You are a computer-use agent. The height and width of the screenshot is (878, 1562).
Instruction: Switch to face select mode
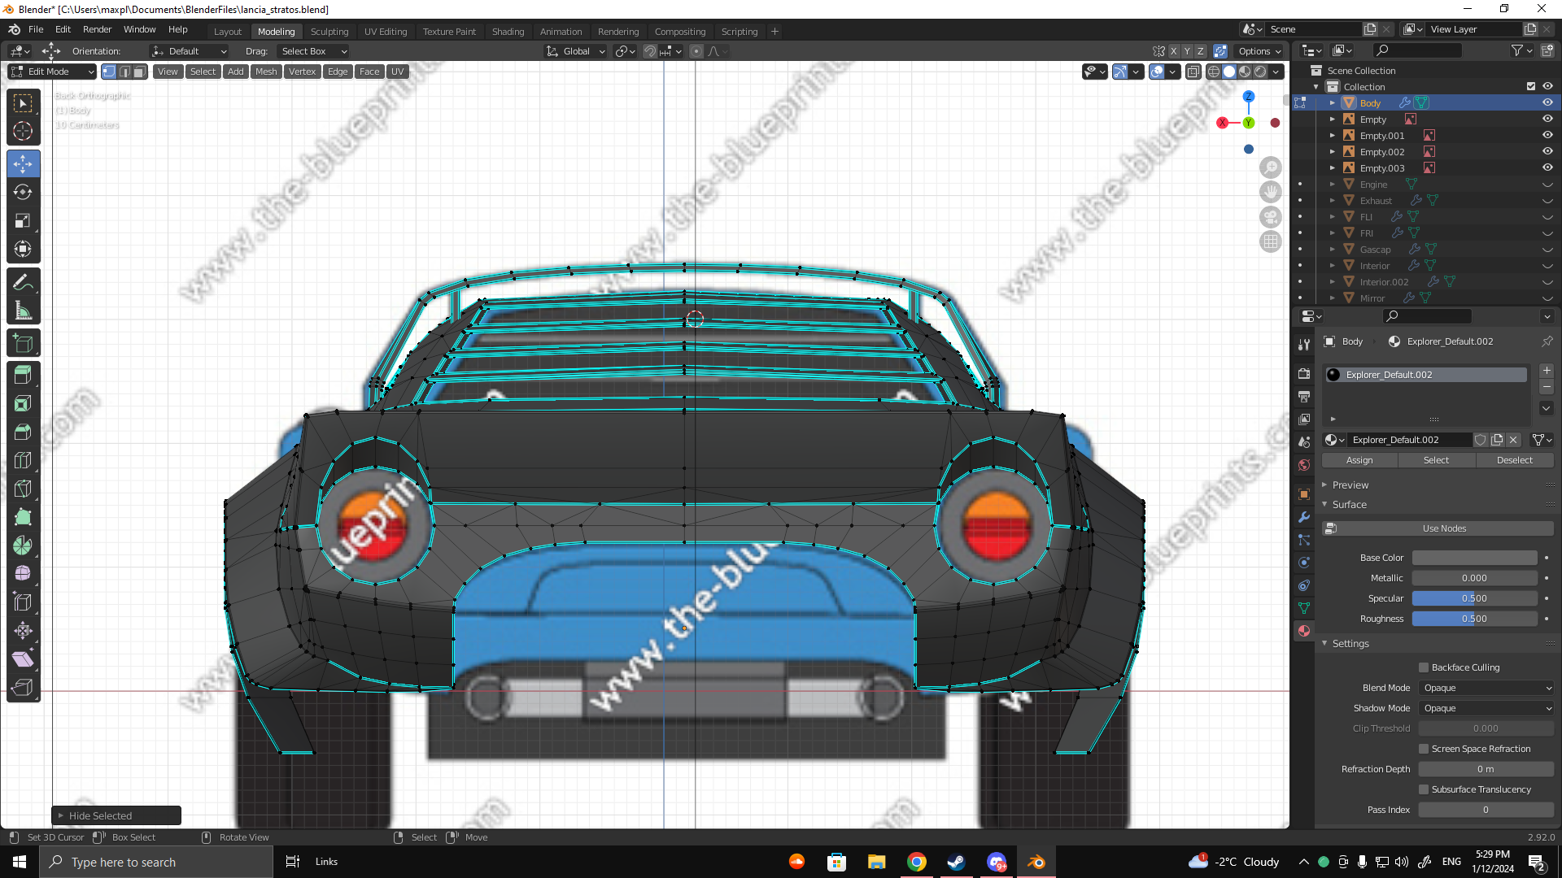[x=140, y=72]
